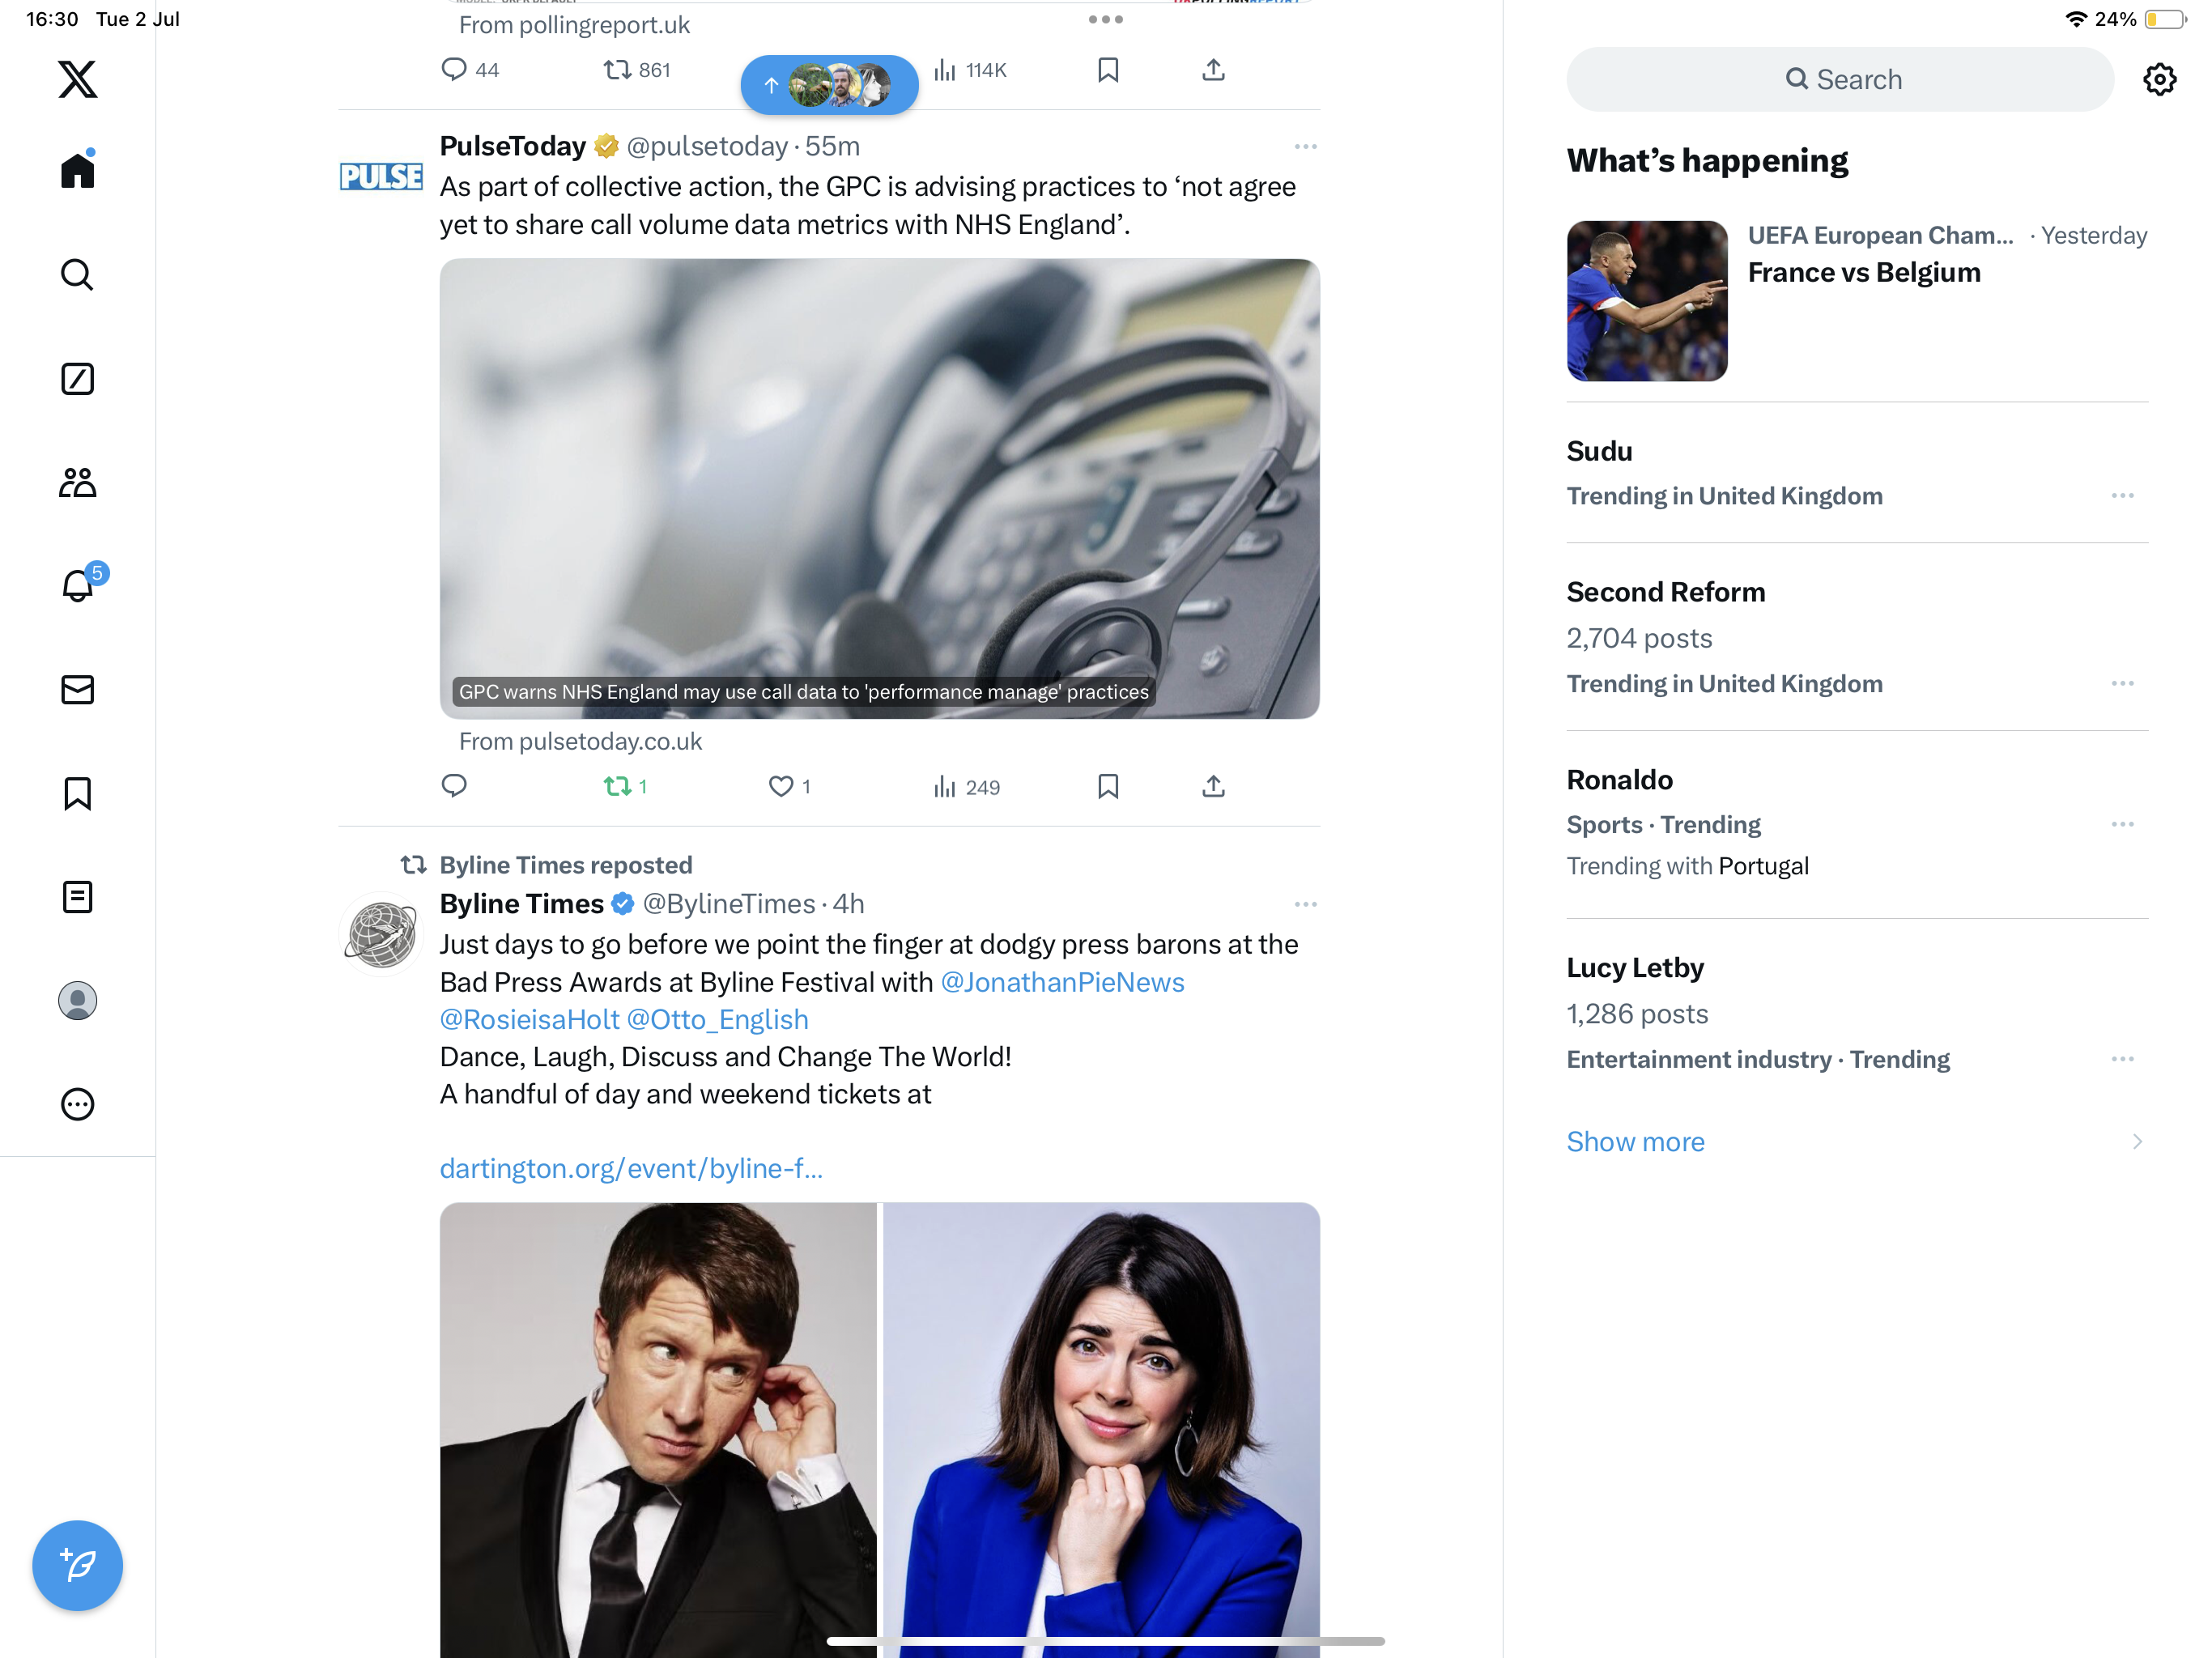Toggle repost on PulseToday post
Viewport: 2212px width, 1658px height.
click(x=618, y=787)
